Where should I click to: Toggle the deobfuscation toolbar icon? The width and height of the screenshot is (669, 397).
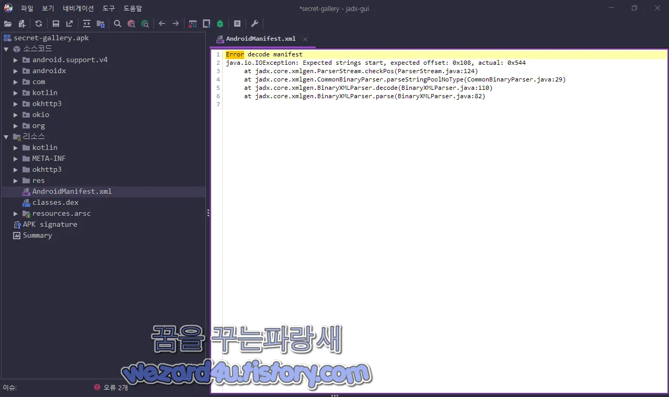[193, 24]
